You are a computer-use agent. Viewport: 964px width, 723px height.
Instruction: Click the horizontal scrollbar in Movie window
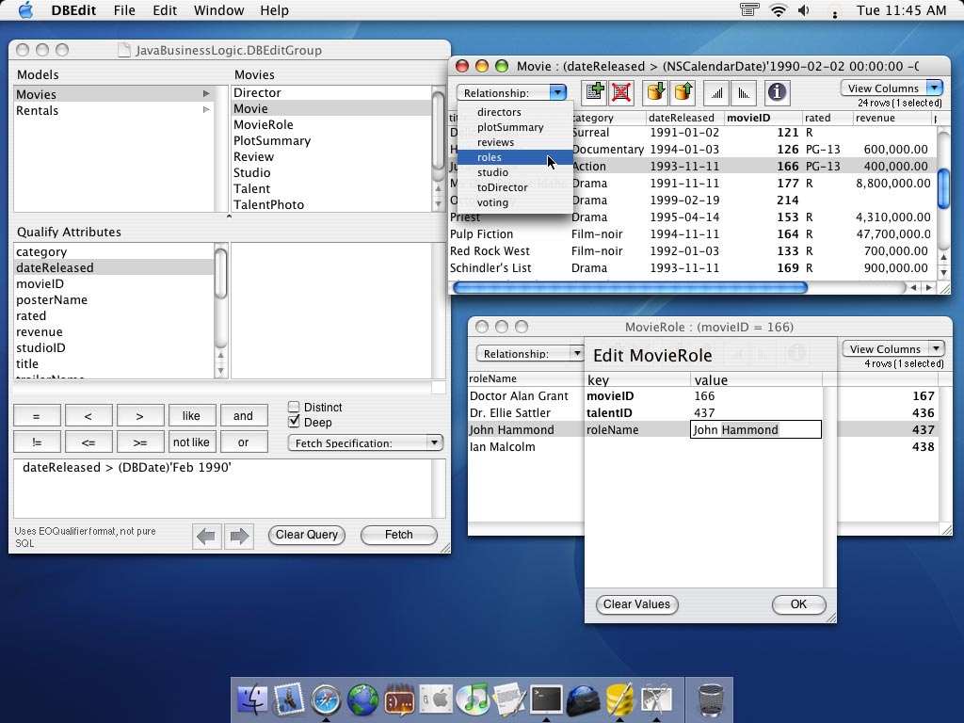(x=630, y=288)
